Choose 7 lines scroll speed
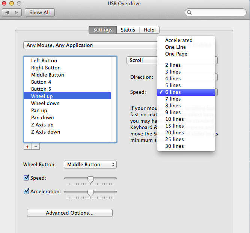The height and width of the screenshot is (233, 250). click(x=186, y=99)
